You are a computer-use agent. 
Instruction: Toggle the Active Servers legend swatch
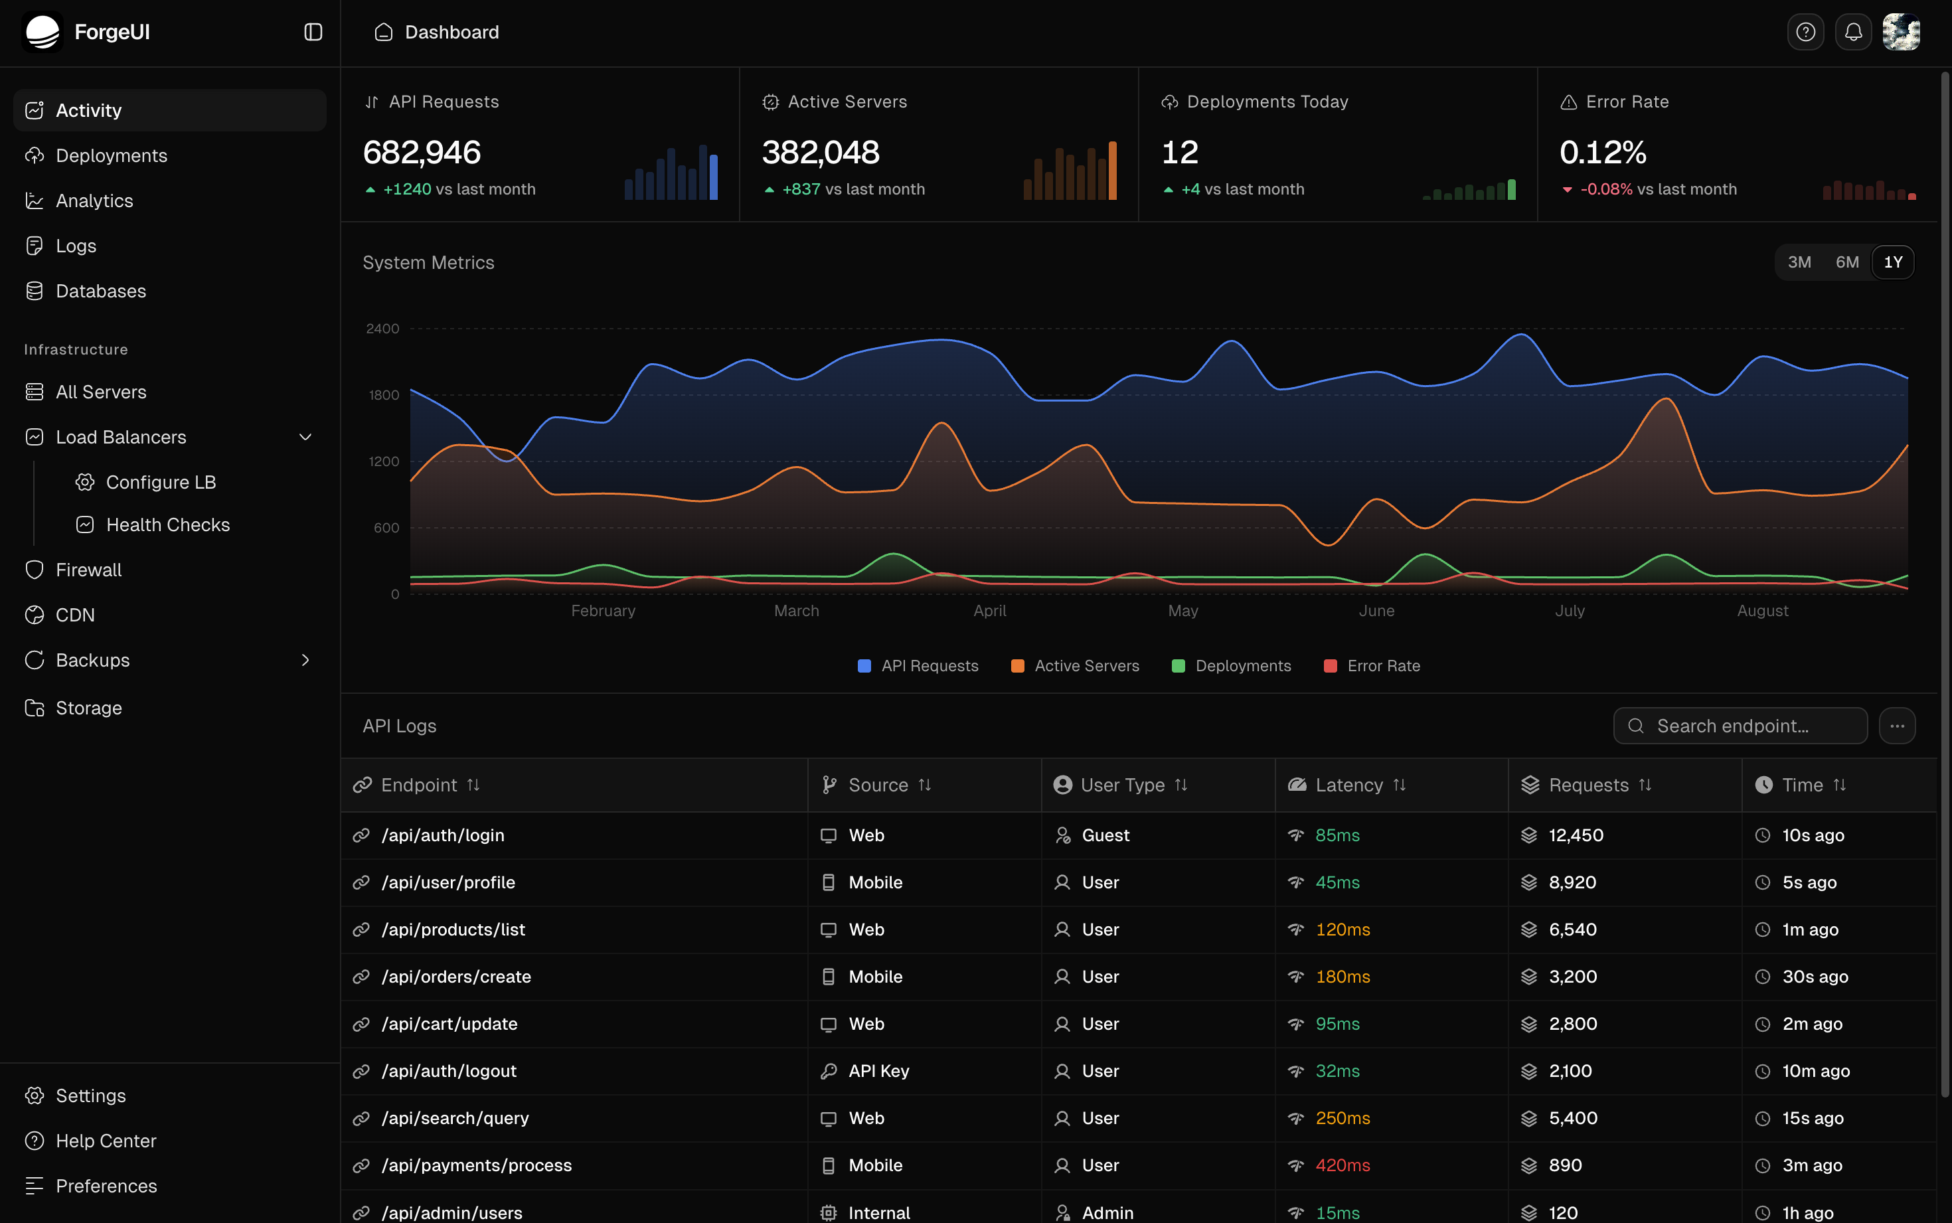1018,666
